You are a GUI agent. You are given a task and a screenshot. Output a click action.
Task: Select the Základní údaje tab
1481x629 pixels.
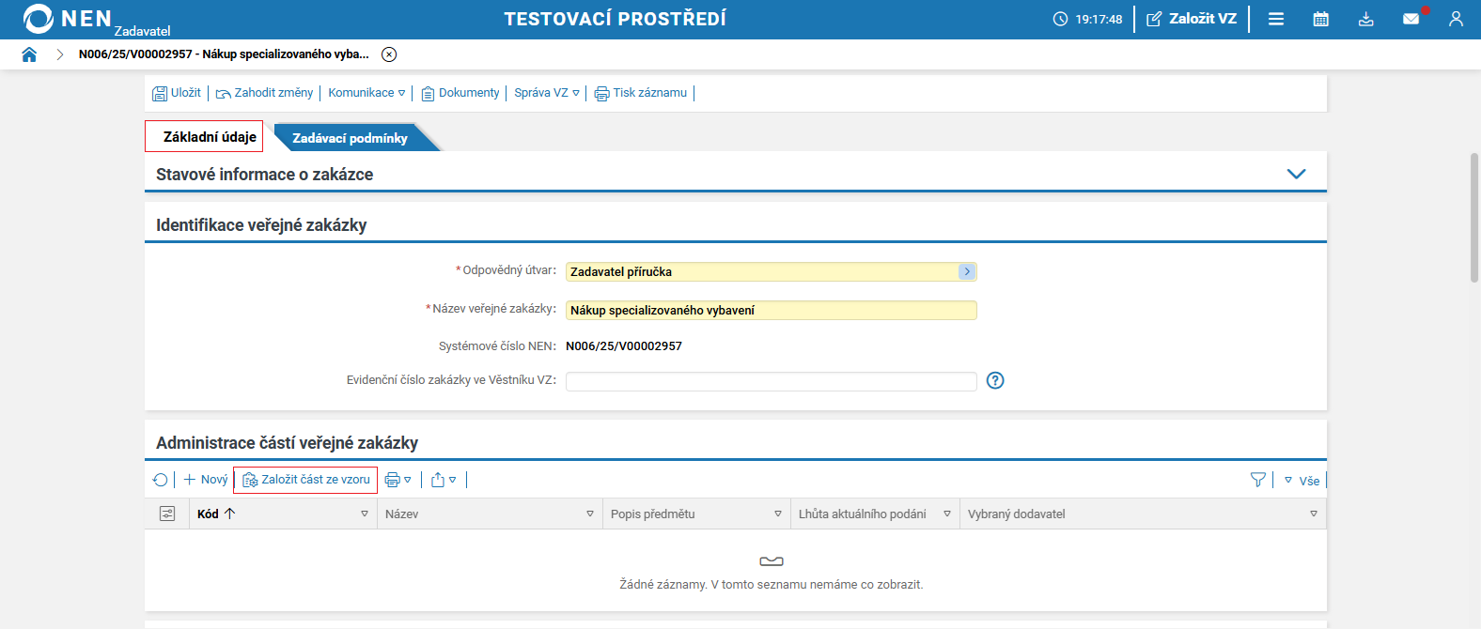click(x=209, y=137)
